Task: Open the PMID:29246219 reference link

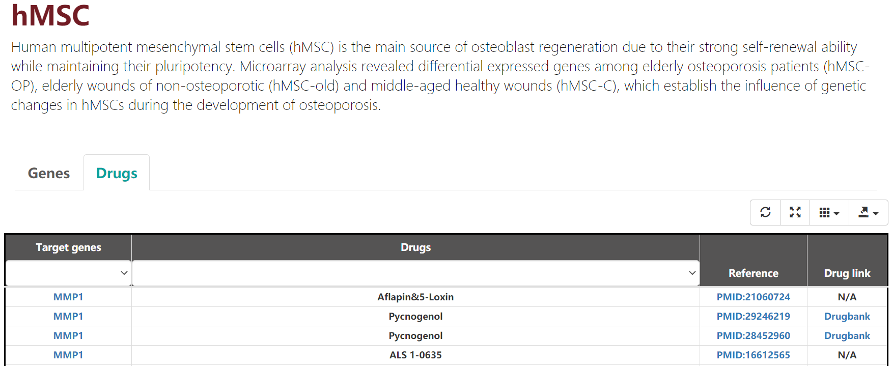Action: [x=753, y=316]
